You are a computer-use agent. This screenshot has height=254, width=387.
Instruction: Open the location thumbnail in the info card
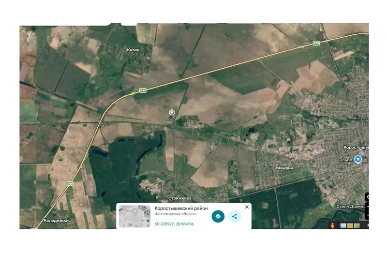pyautogui.click(x=134, y=216)
